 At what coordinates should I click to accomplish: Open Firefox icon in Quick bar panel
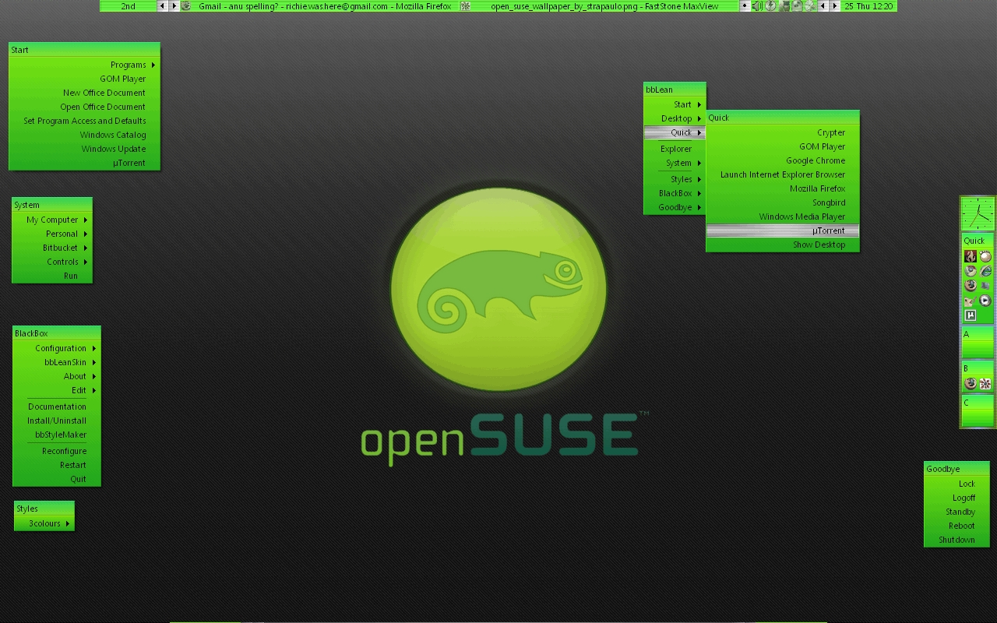[x=971, y=286]
